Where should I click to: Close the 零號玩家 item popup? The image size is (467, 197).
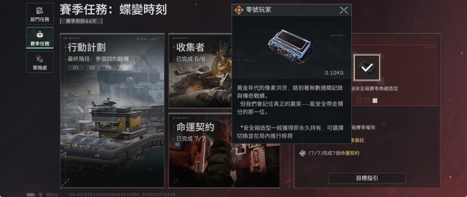344,11
